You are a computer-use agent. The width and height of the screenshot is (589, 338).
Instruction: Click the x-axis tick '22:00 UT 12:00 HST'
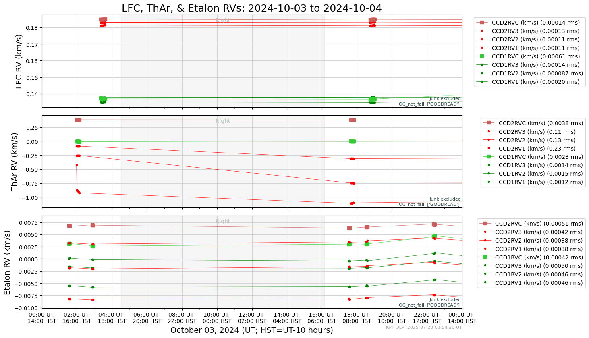427,318
